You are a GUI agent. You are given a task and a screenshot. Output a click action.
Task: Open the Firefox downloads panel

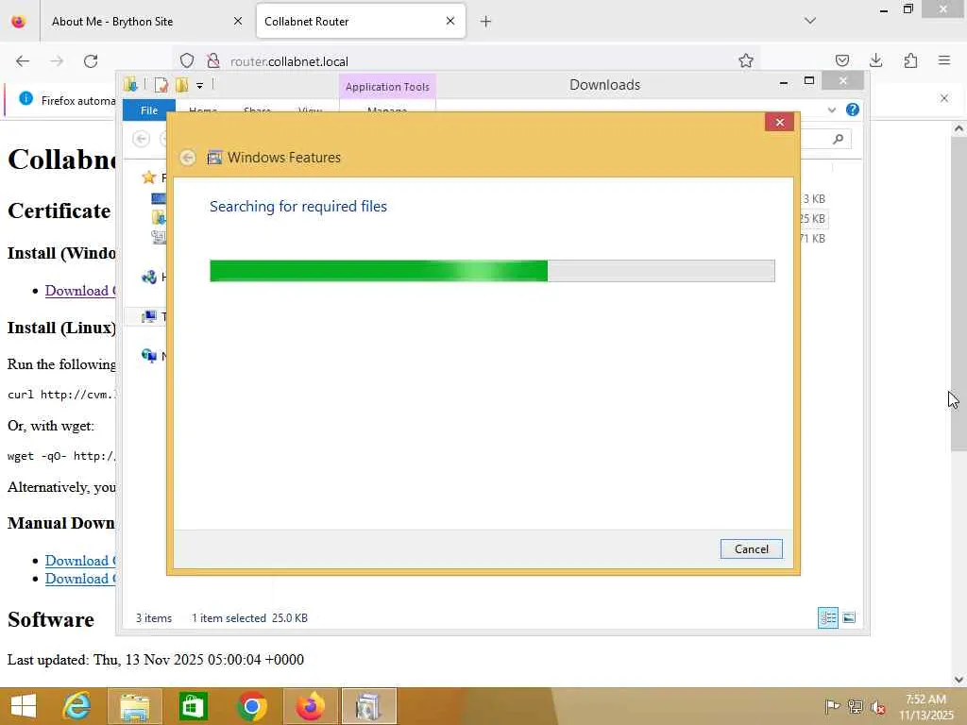click(x=875, y=60)
